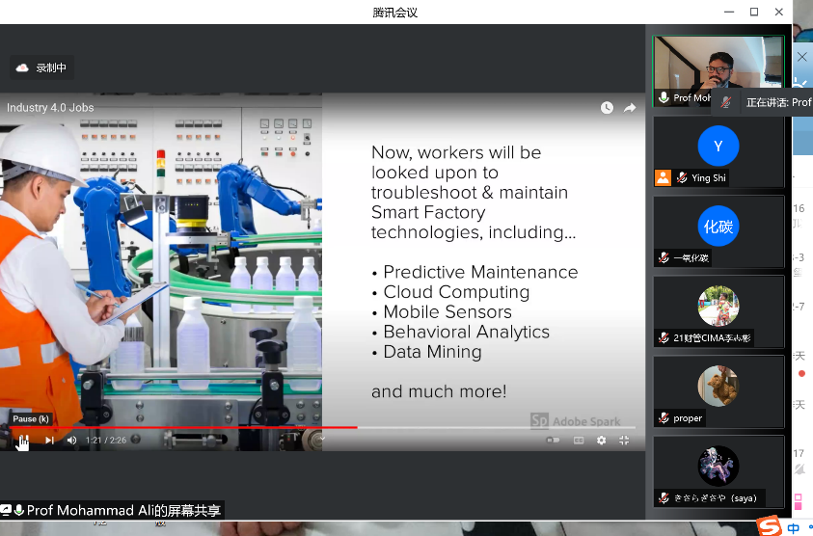Viewport: 813px width, 536px height.
Task: Click the Watch Later clock icon
Action: [x=607, y=108]
